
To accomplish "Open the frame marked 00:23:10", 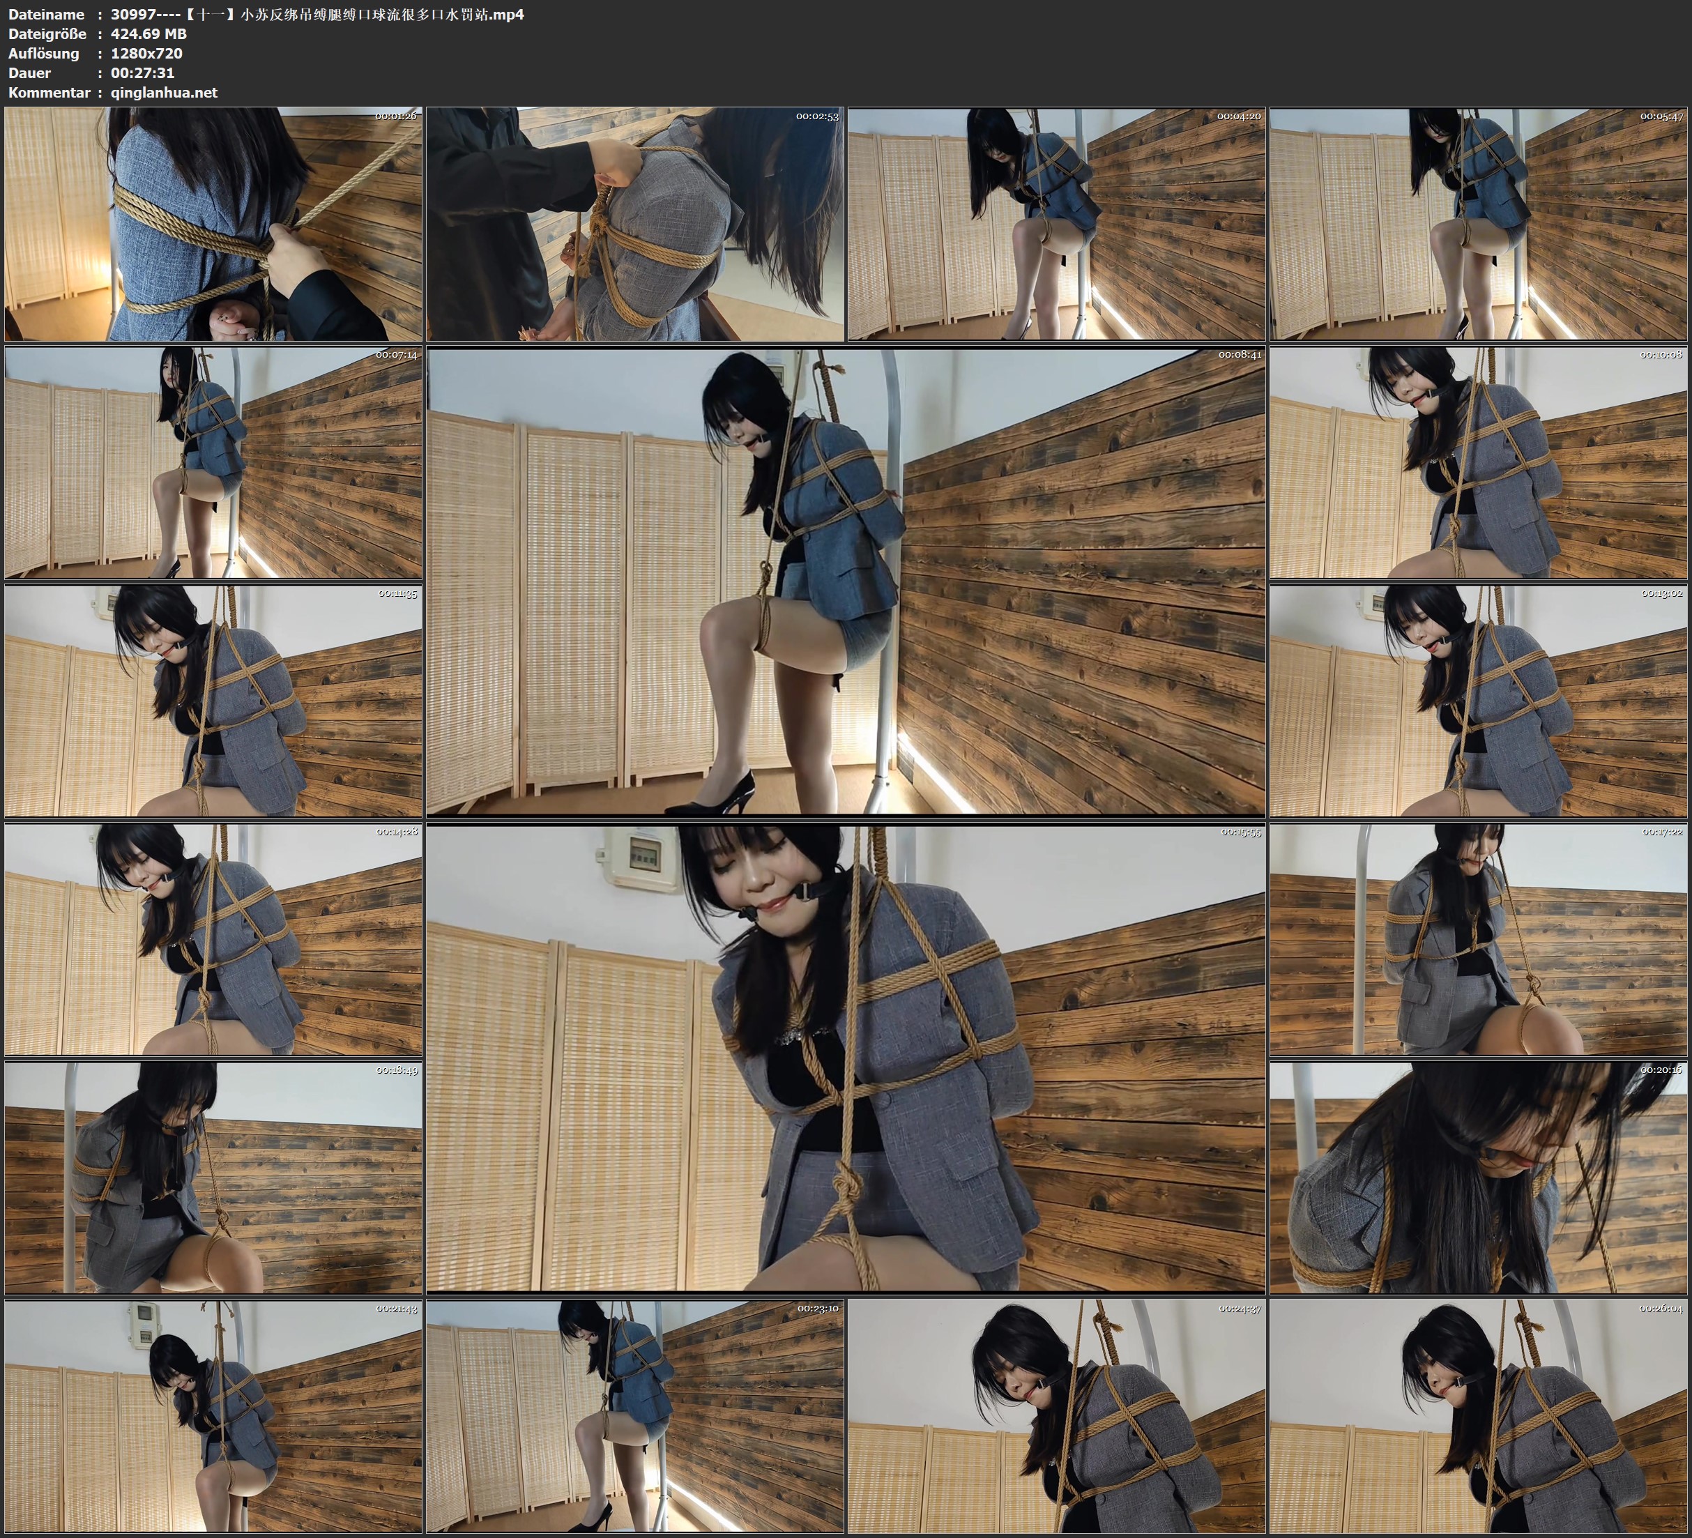I will 635,1416.
